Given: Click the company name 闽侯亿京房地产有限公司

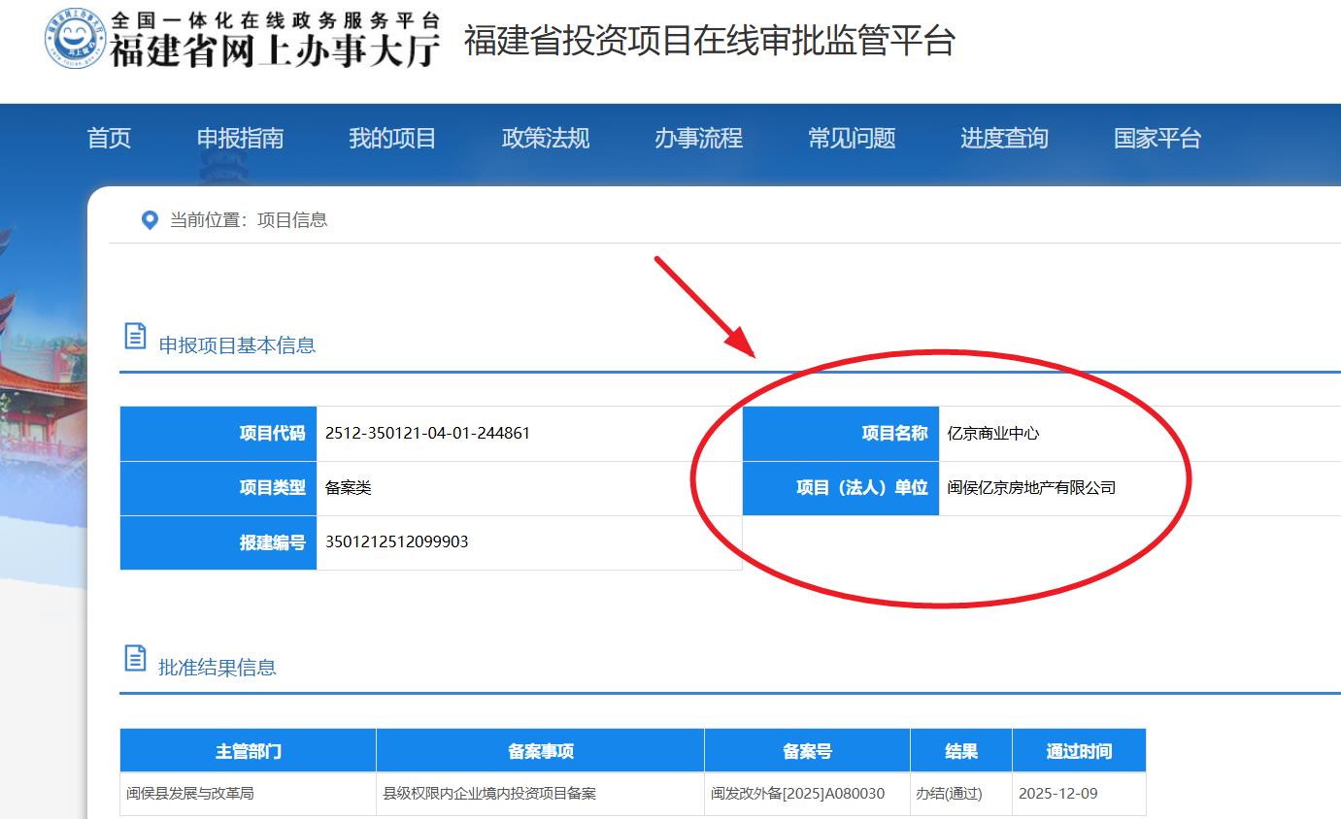Looking at the screenshot, I should [x=1031, y=488].
